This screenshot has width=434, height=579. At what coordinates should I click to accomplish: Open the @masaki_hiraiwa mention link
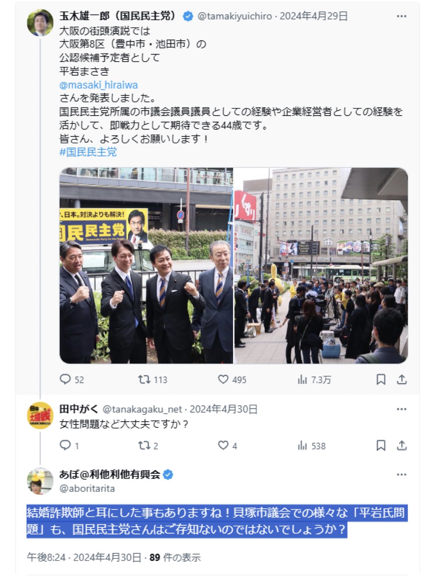98,85
